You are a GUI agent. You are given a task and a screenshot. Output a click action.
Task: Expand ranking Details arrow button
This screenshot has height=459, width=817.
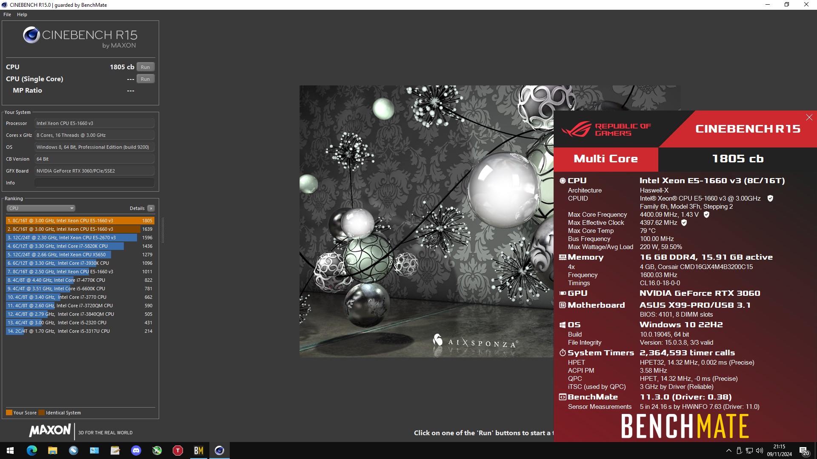151,208
